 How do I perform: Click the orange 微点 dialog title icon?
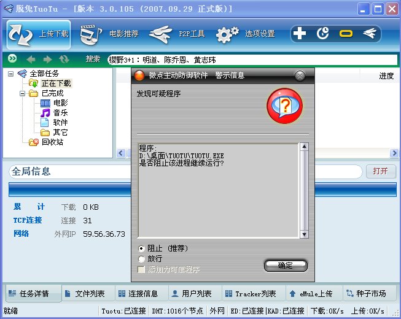pos(139,75)
